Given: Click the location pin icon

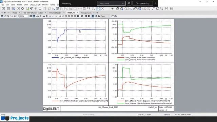Looking at the screenshot, I should click(40, 8).
